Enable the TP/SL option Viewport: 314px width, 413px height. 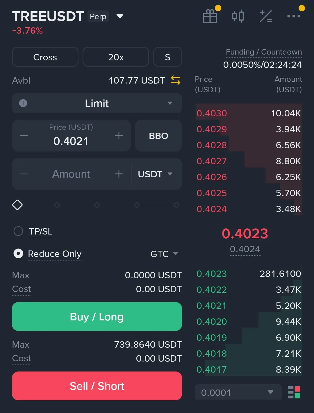[18, 231]
